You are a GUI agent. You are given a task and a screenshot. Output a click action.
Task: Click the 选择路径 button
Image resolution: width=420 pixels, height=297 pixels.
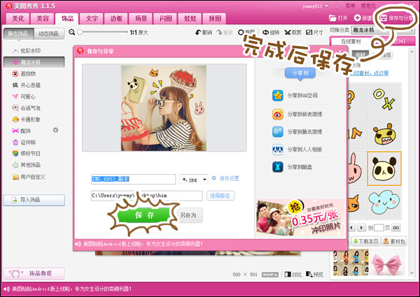(220, 196)
